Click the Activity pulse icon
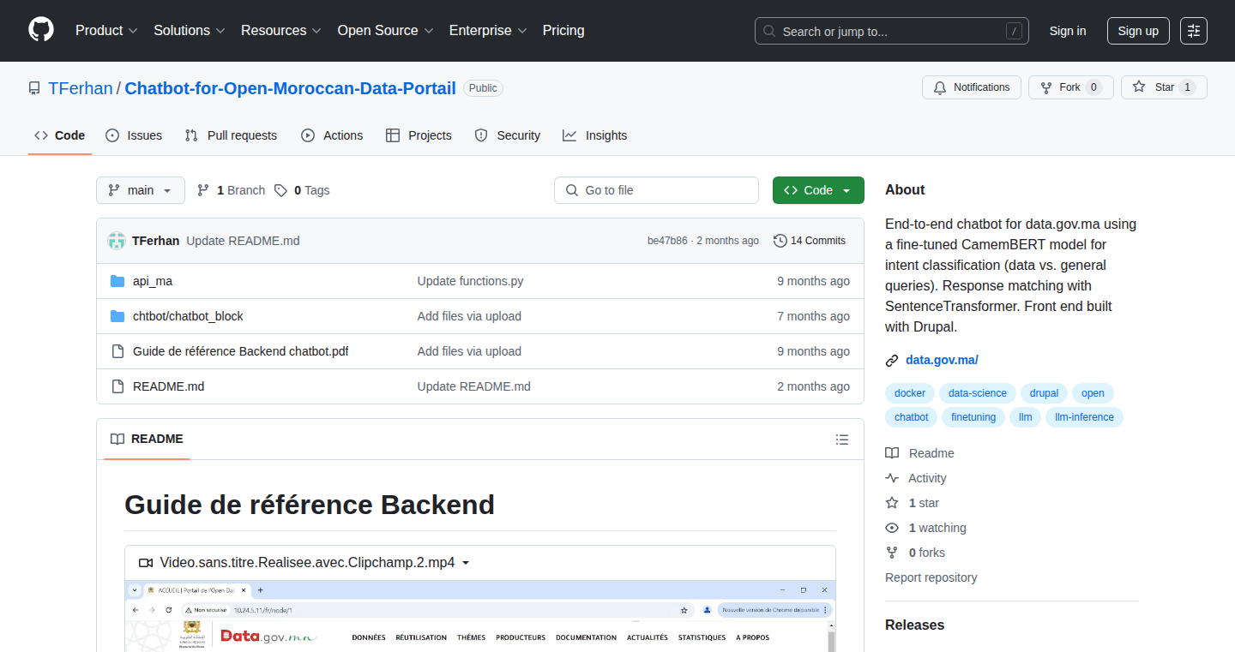1235x652 pixels. [892, 478]
